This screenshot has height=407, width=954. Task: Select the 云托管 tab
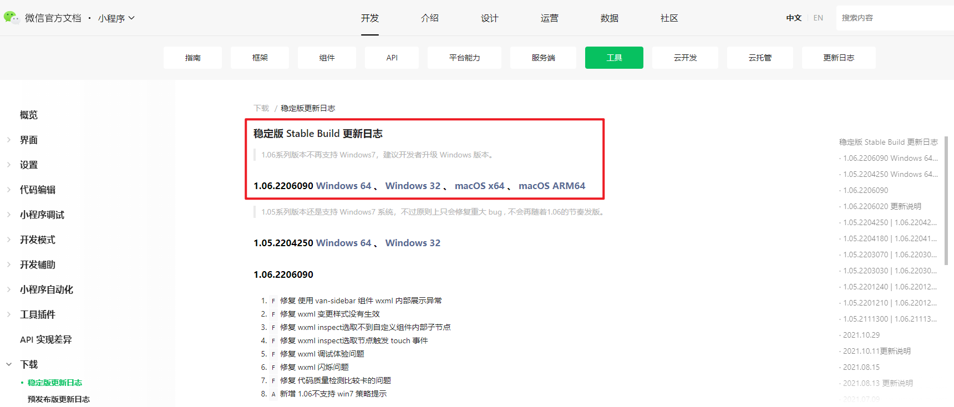coord(760,58)
